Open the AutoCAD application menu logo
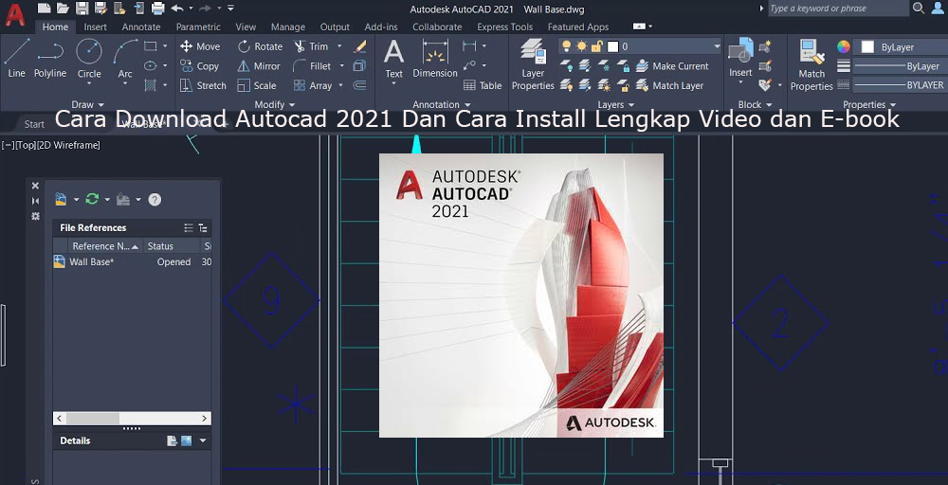Viewport: 948px width, 485px height. click(x=14, y=14)
